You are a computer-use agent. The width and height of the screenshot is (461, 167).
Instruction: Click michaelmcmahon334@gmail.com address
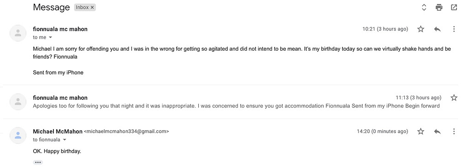(x=127, y=132)
